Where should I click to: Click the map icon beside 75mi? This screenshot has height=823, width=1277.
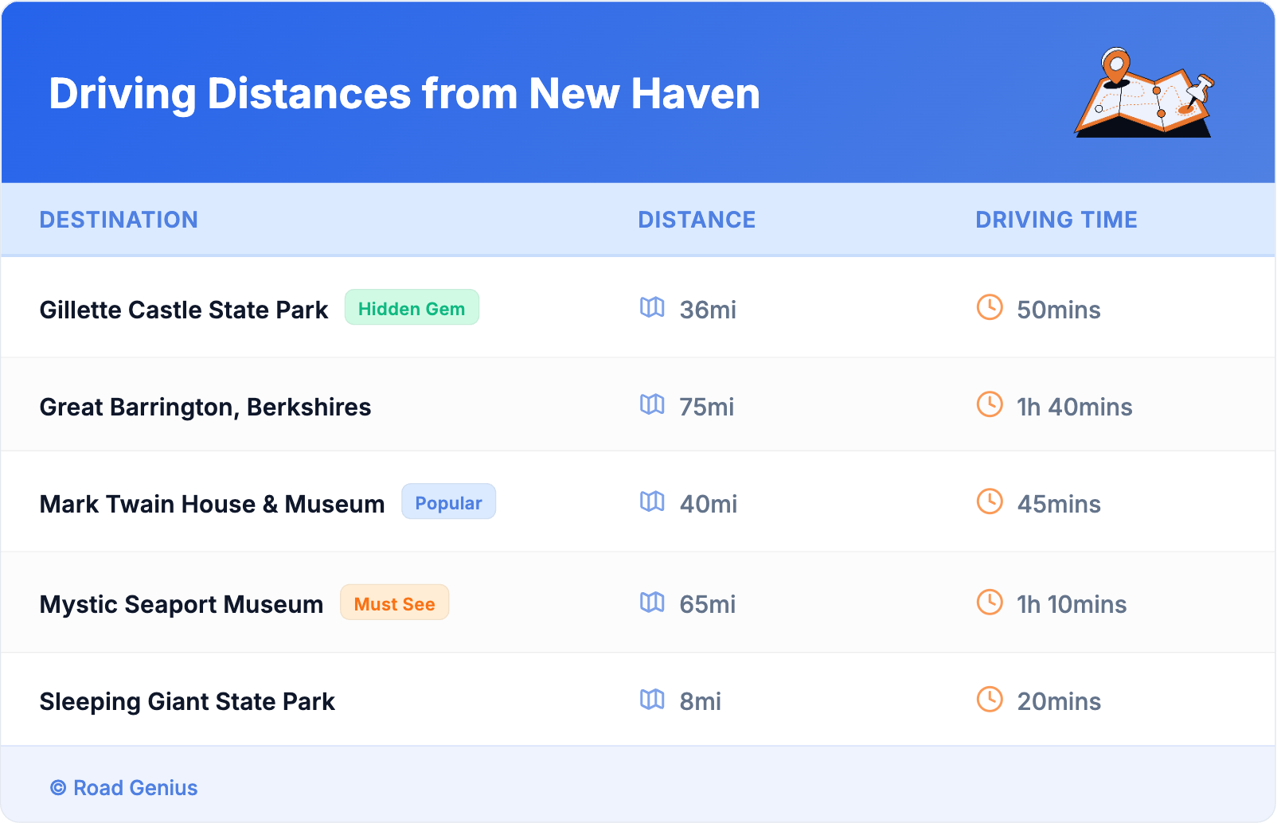tap(652, 404)
